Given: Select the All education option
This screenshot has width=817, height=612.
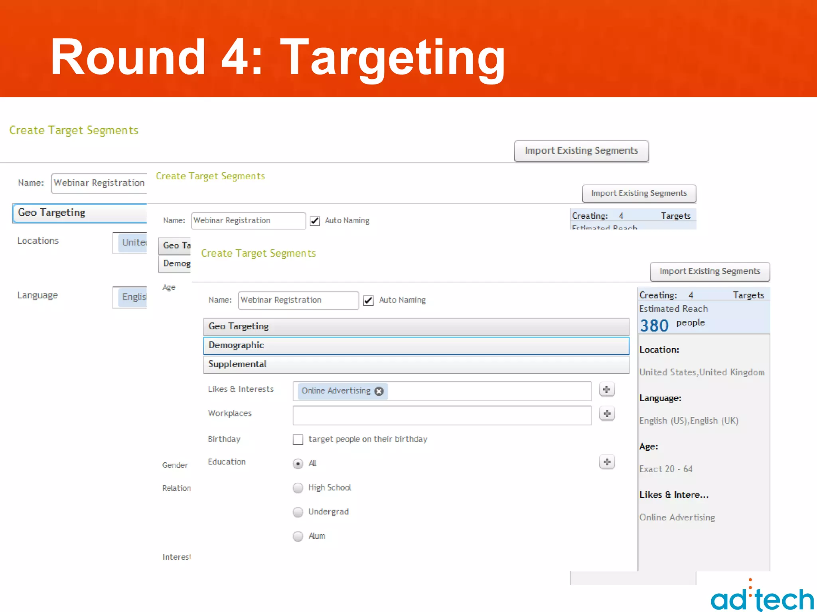Looking at the screenshot, I should [x=298, y=464].
